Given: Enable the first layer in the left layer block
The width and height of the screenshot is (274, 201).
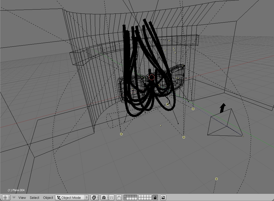Looking at the screenshot, I should pyautogui.click(x=125, y=196).
